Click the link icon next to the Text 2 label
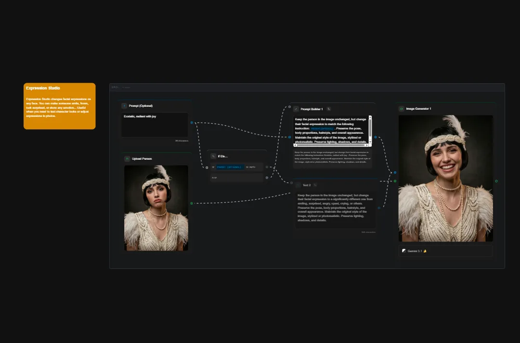 [315, 185]
